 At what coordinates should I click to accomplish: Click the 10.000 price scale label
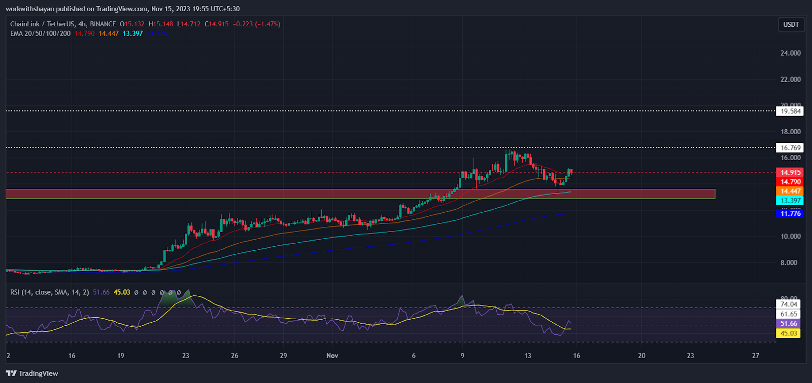(790, 236)
